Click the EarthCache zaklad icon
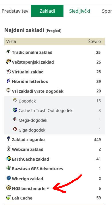 click(x=9, y=159)
